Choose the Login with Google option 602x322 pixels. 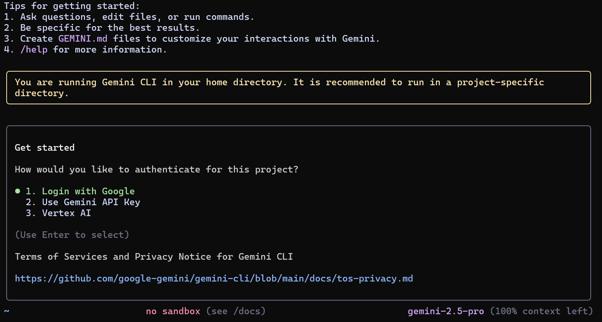[80, 192]
